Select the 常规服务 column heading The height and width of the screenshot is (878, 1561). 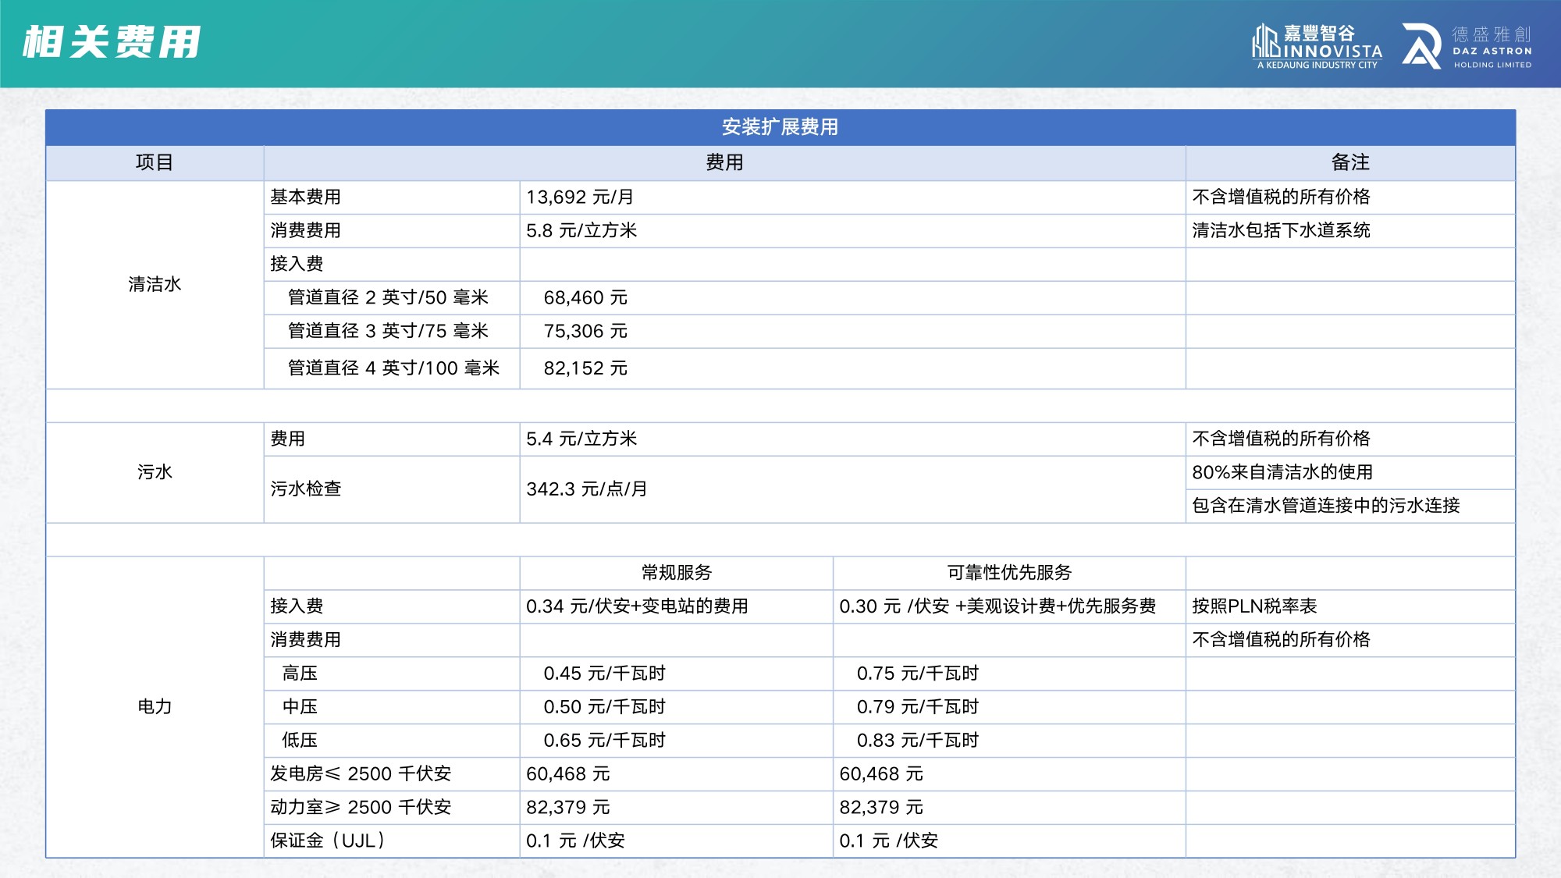coord(676,573)
